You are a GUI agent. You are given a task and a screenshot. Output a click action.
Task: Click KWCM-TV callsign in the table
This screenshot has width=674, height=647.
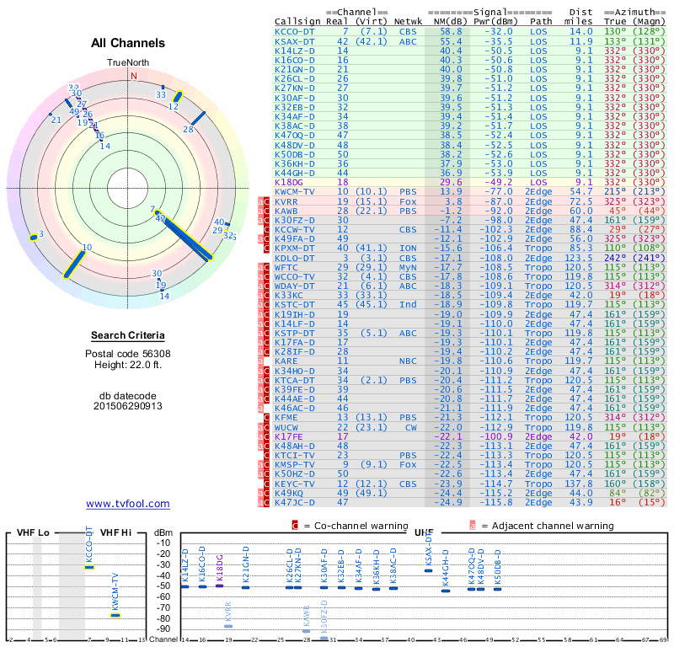click(x=295, y=192)
